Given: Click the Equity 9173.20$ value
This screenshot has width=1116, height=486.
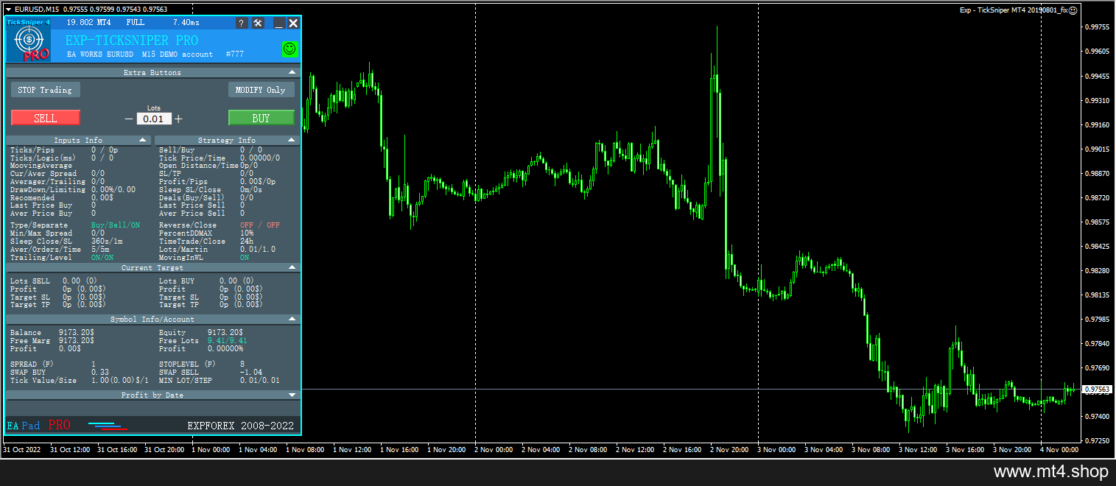Looking at the screenshot, I should pos(226,332).
